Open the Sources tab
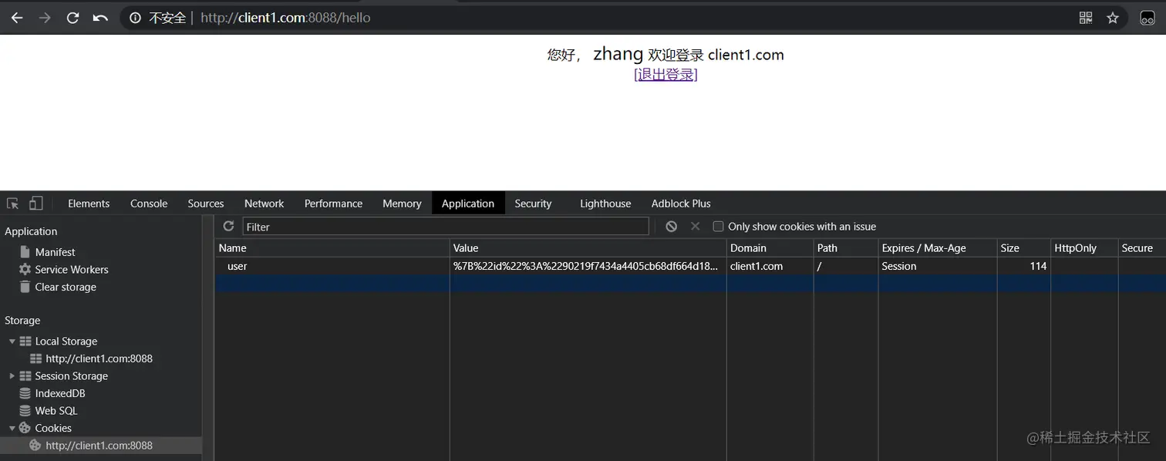 tap(206, 204)
